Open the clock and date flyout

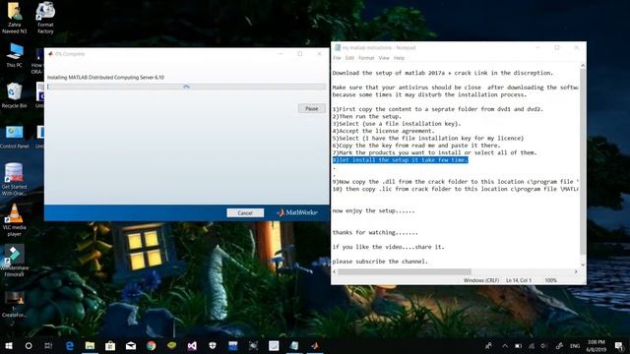pos(597,345)
